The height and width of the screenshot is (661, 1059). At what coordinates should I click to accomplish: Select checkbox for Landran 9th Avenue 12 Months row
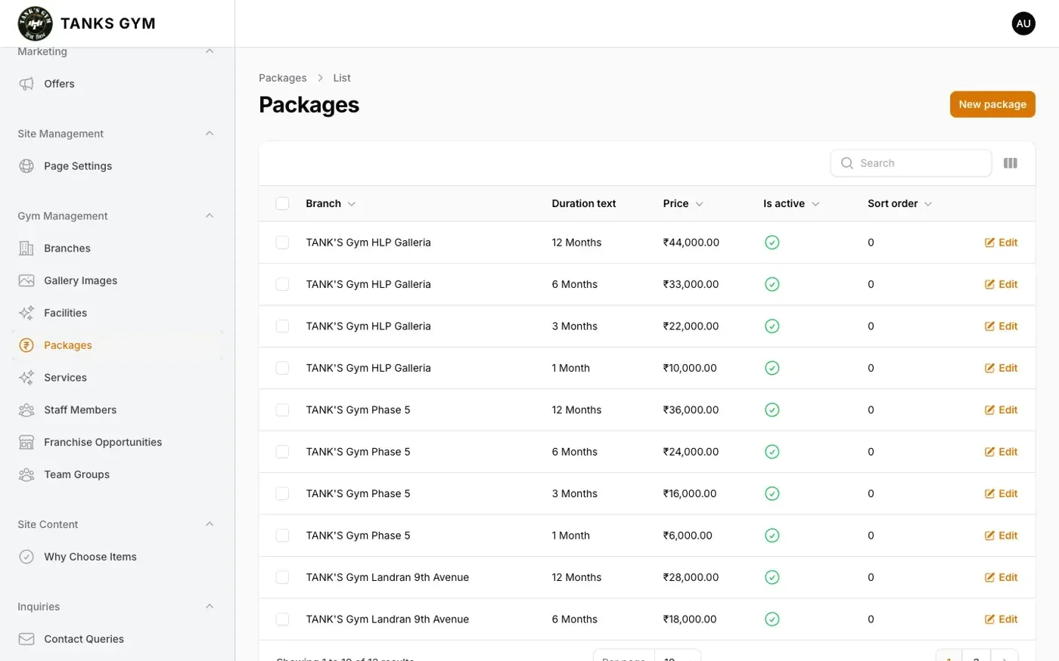pos(282,578)
